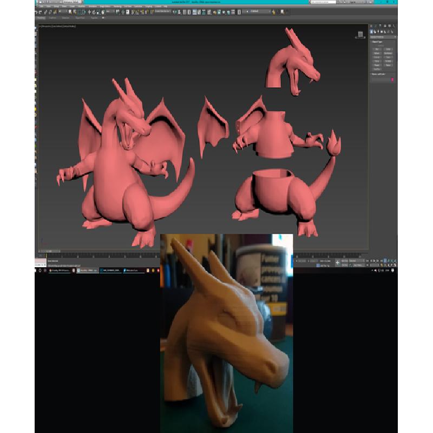Activate the Select and Move tool
The height and width of the screenshot is (433, 433).
pyautogui.click(x=89, y=12)
